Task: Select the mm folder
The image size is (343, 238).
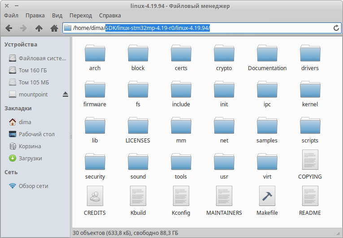Action: click(x=181, y=130)
